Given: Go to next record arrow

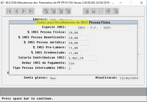Looking at the screenshot, I should click(x=24, y=11).
